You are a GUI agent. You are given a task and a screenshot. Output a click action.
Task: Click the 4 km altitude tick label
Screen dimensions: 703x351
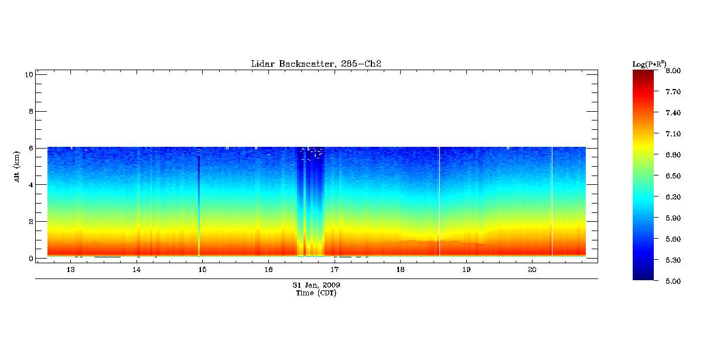[x=29, y=185]
